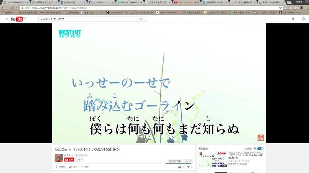This screenshot has height=173, width=309.
Task: Open the シュガーソングとビターステップ video title link
Action: tap(246, 155)
